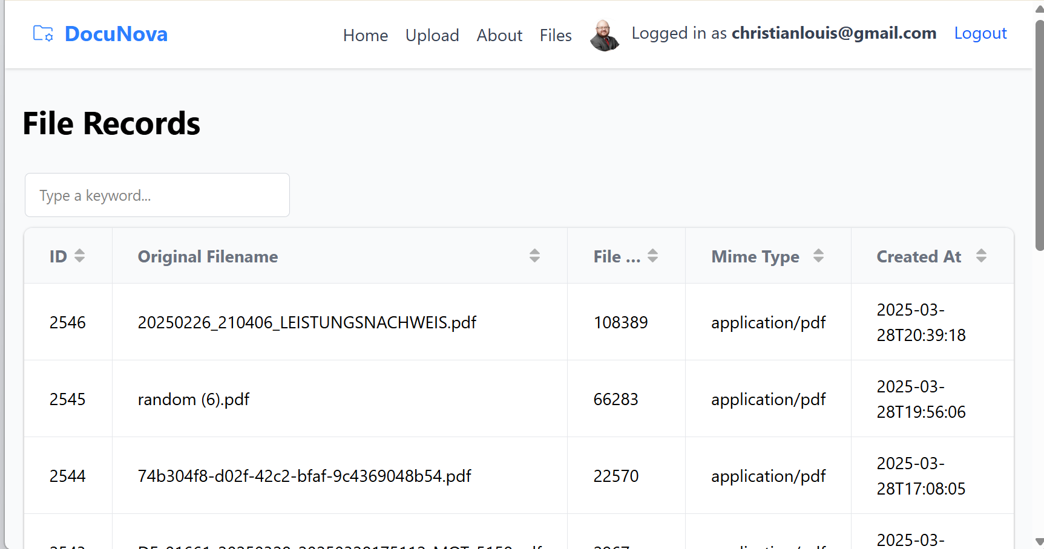
Task: Click the christianlouis@gmail.com email text
Action: coord(834,33)
